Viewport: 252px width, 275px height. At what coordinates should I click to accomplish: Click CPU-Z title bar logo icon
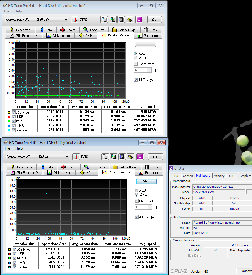171,168
